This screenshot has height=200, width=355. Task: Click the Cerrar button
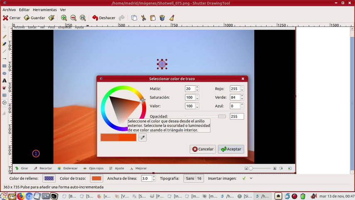tap(12, 18)
